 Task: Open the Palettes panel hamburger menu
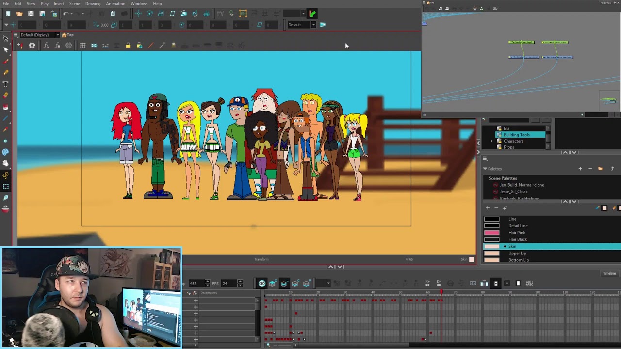point(485,159)
